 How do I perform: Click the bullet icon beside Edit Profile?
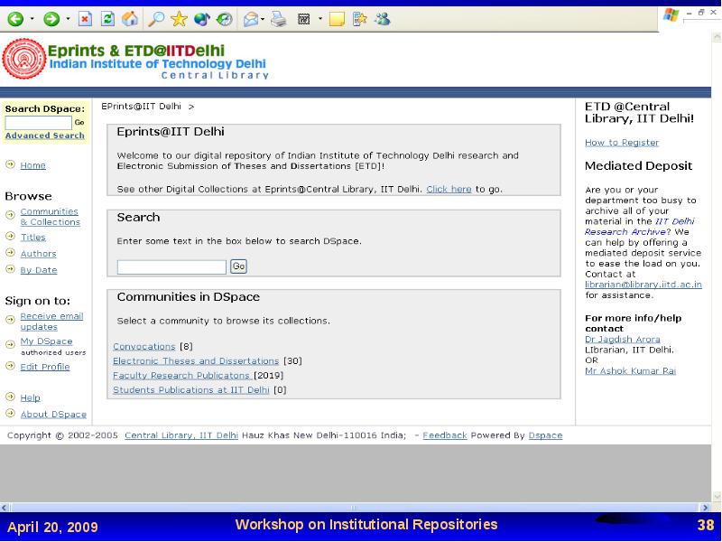pyautogui.click(x=10, y=366)
